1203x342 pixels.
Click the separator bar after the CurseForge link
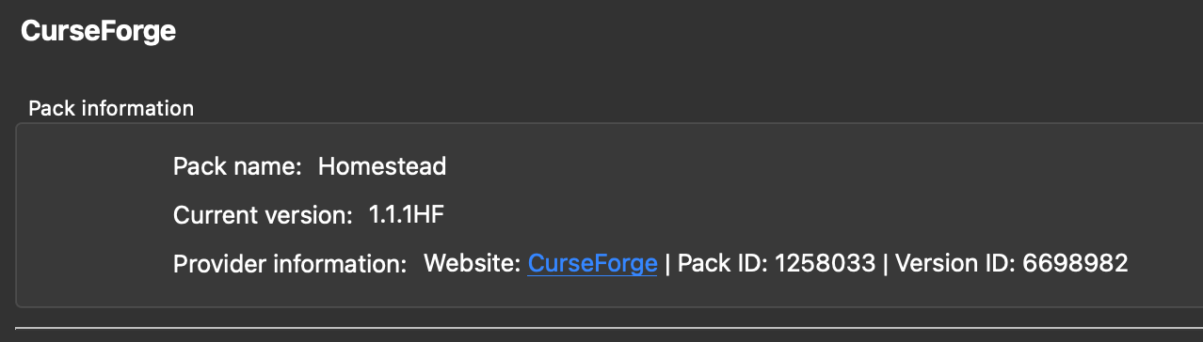pos(667,264)
